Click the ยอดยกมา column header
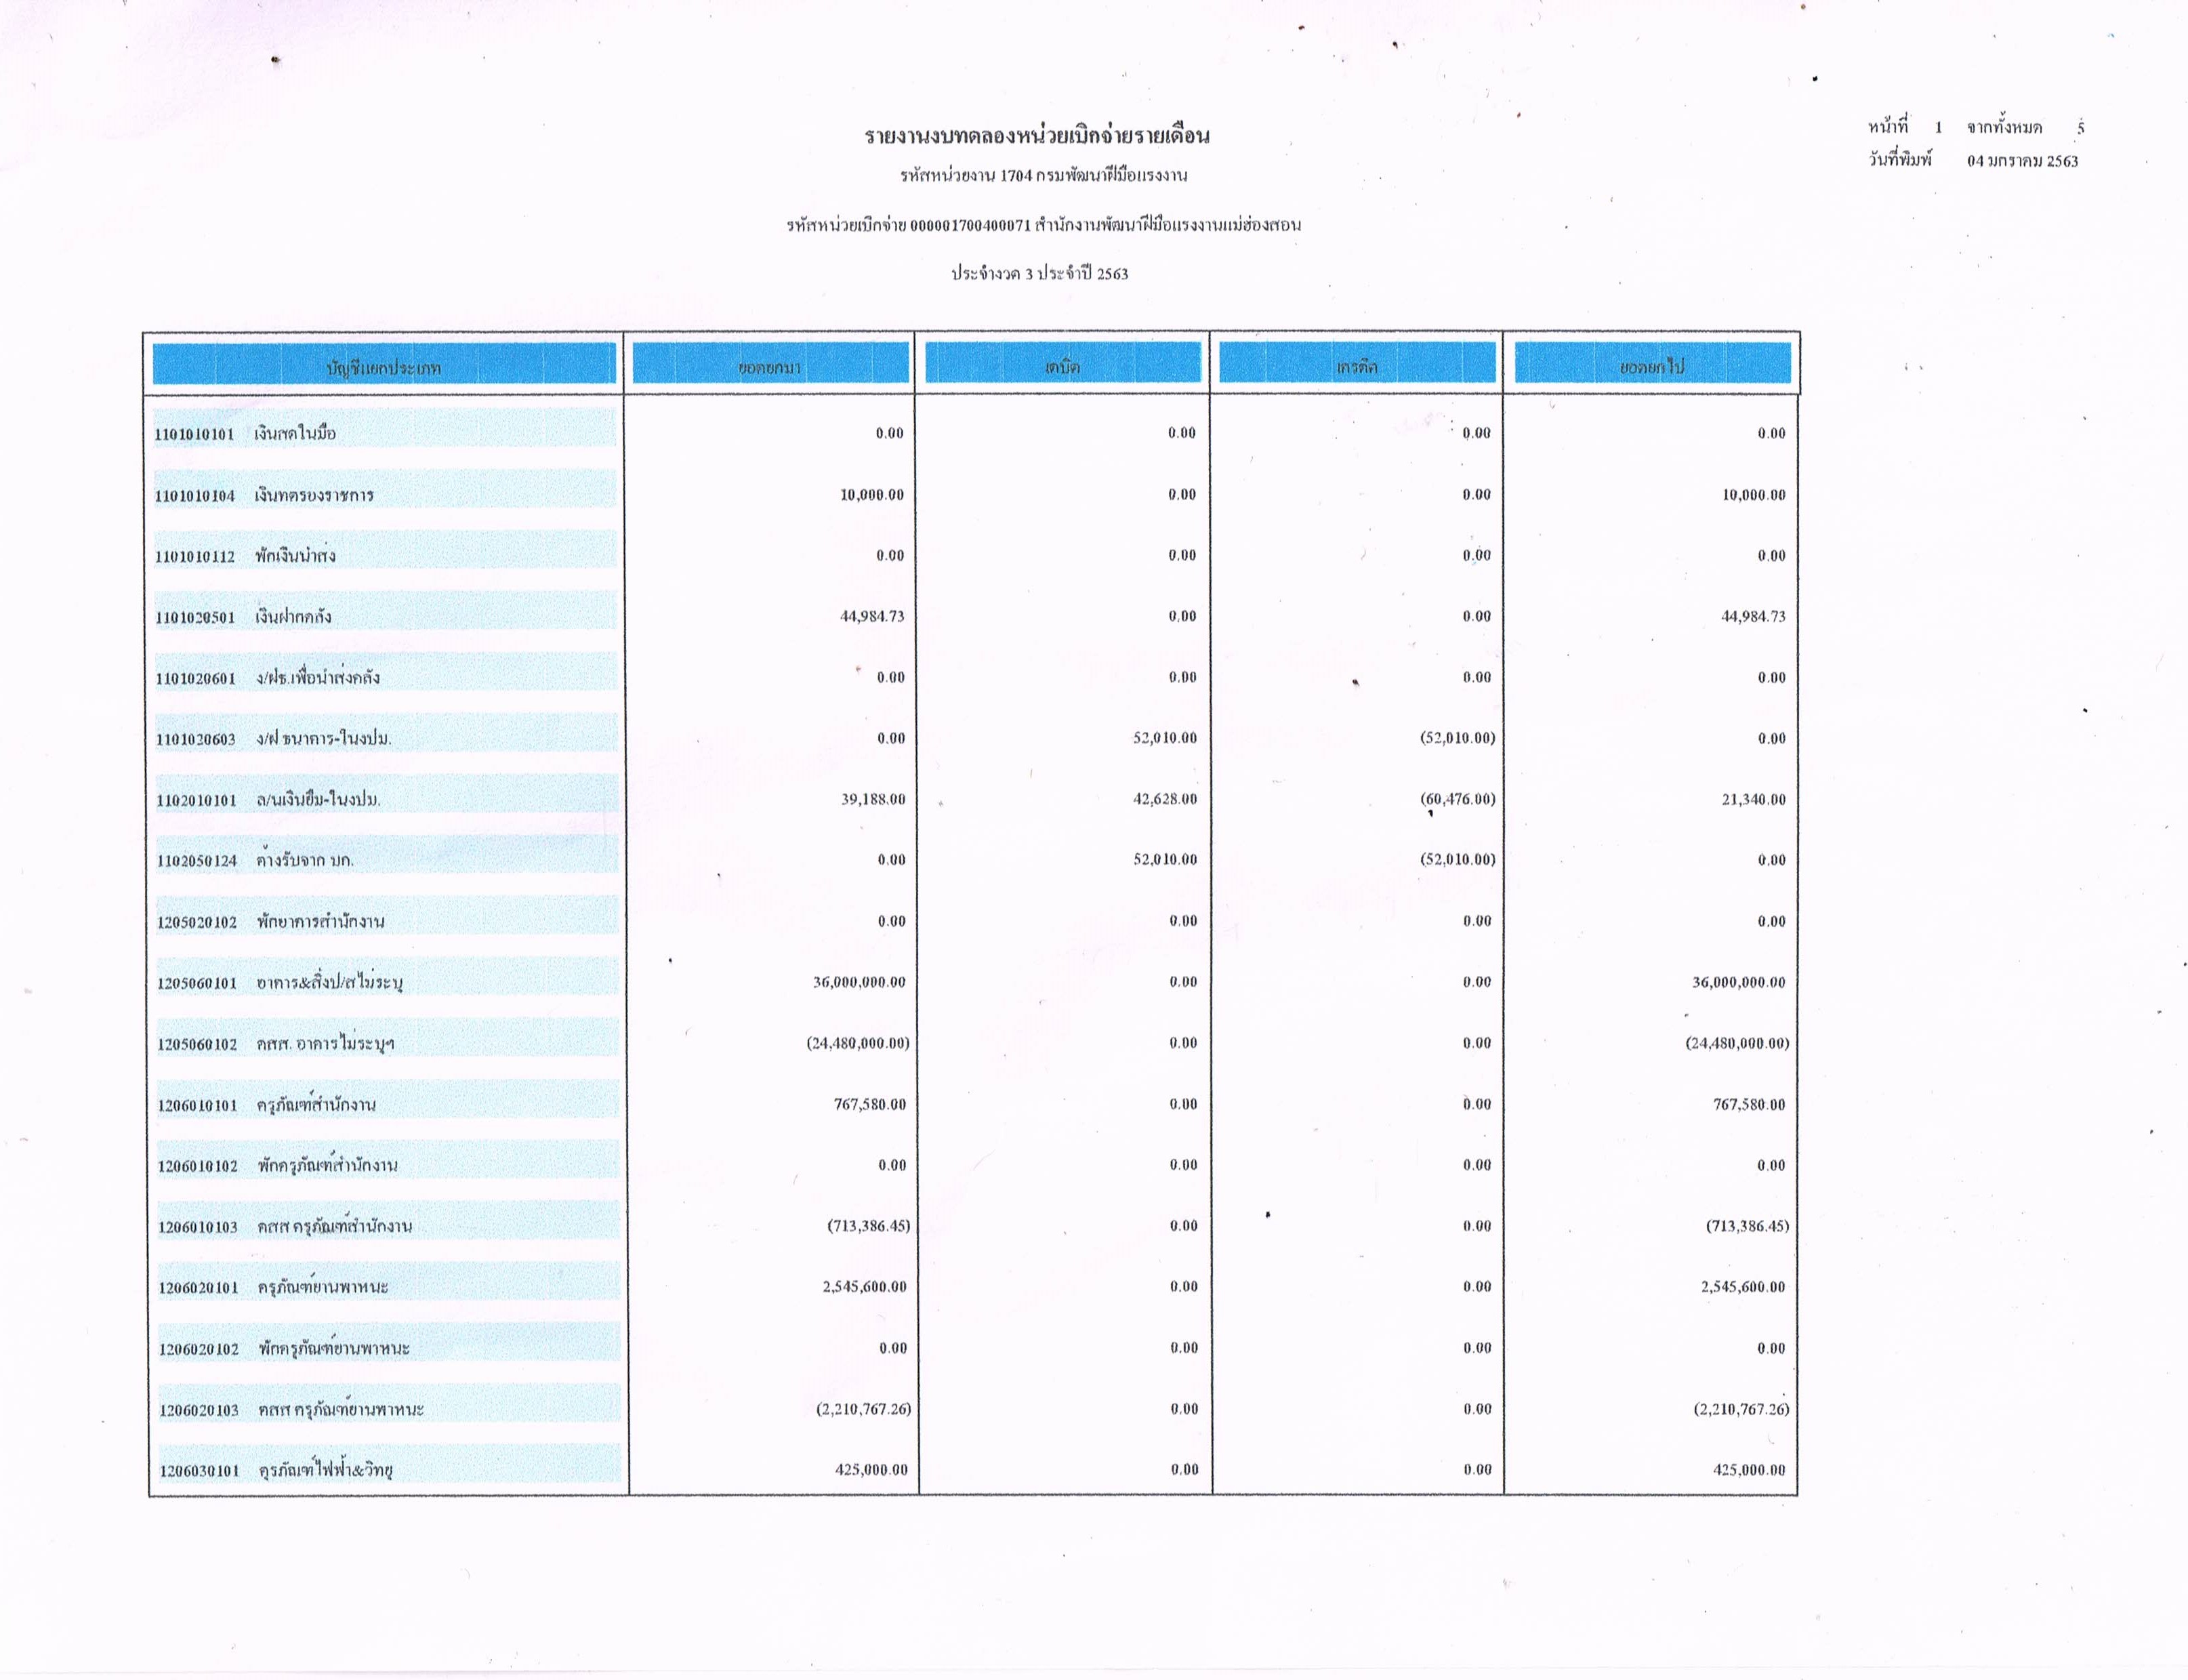 pos(769,367)
